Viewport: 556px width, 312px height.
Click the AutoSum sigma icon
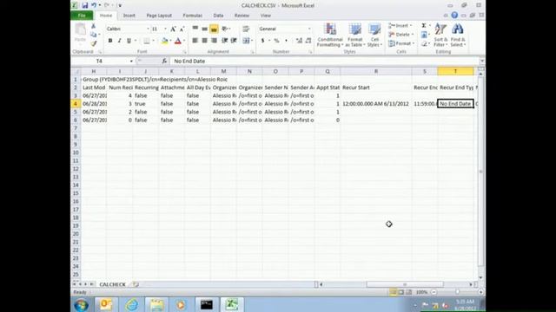tap(424, 25)
